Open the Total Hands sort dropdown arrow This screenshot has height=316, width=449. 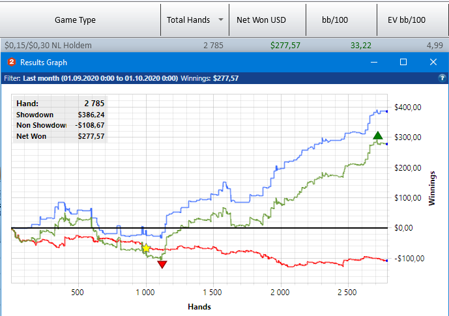coord(221,20)
